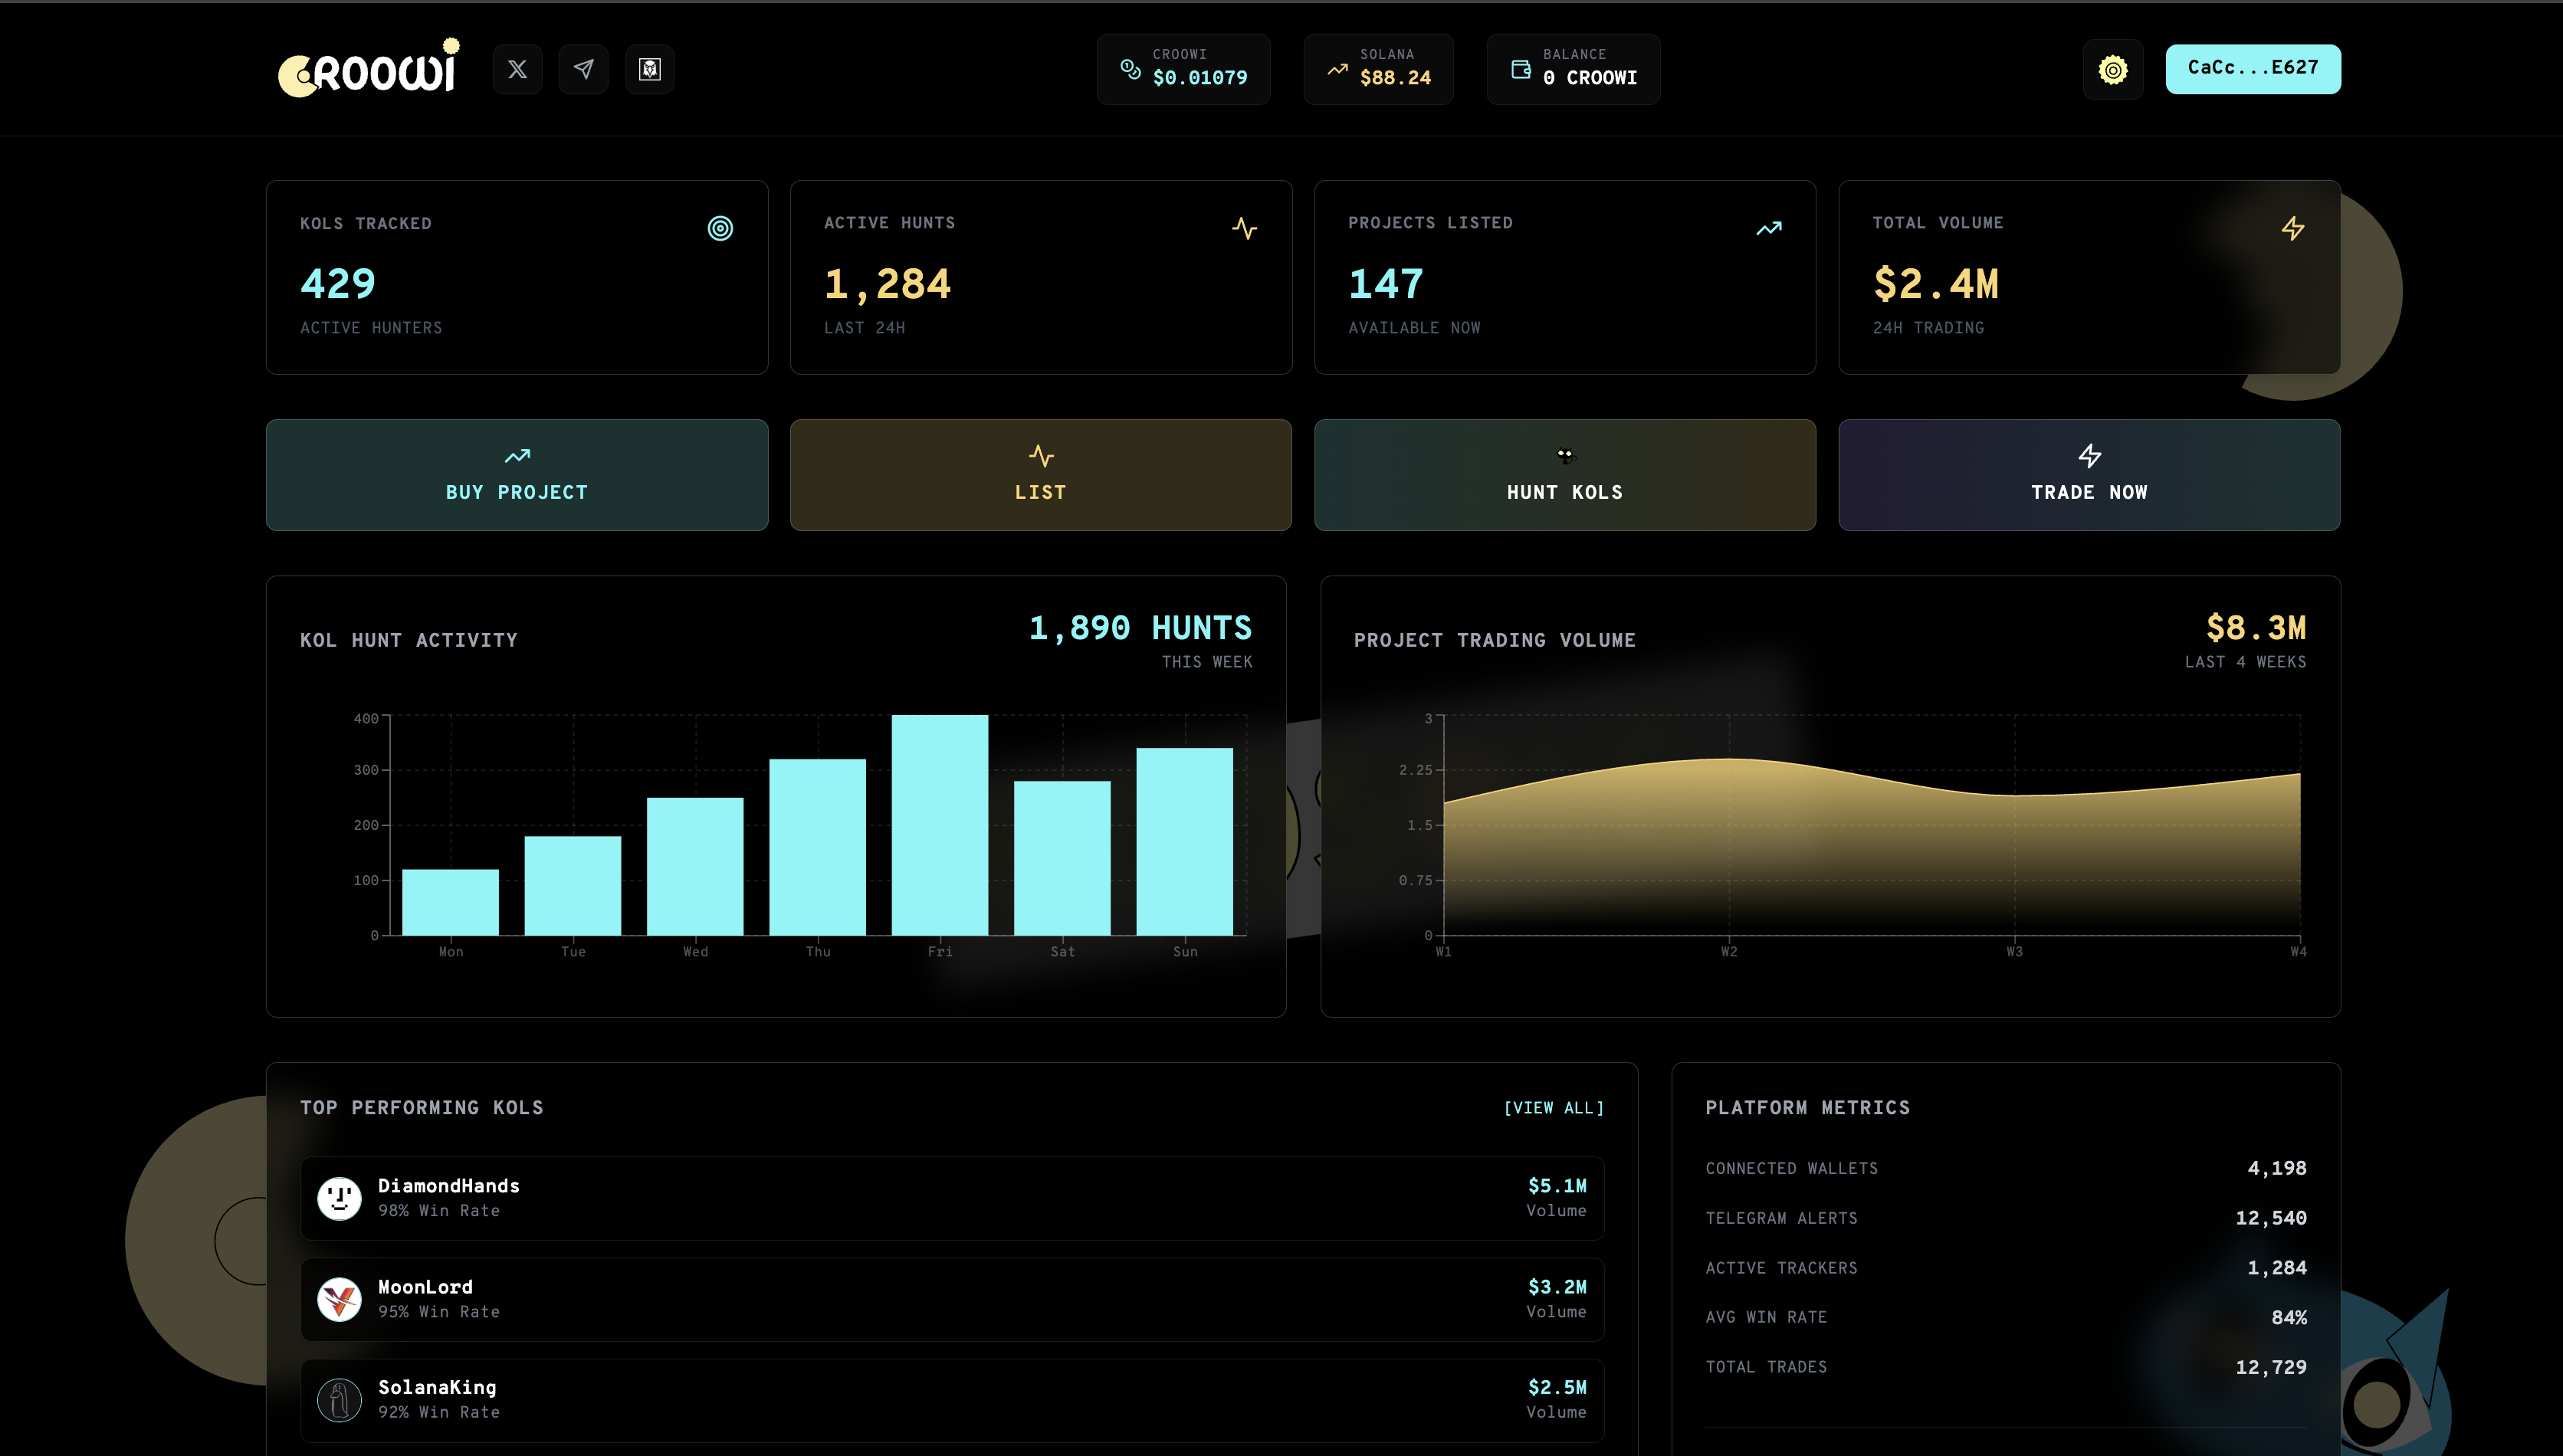
Task: Click the Active Hunts pulse icon
Action: click(x=1244, y=228)
